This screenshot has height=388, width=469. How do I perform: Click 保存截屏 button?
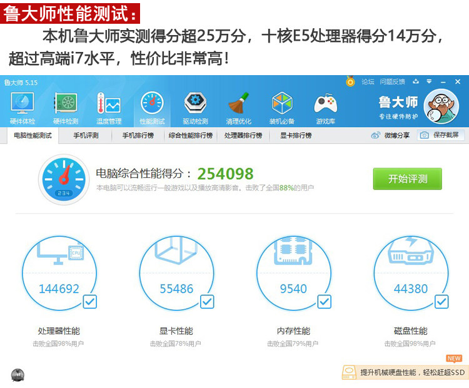[x=441, y=135]
